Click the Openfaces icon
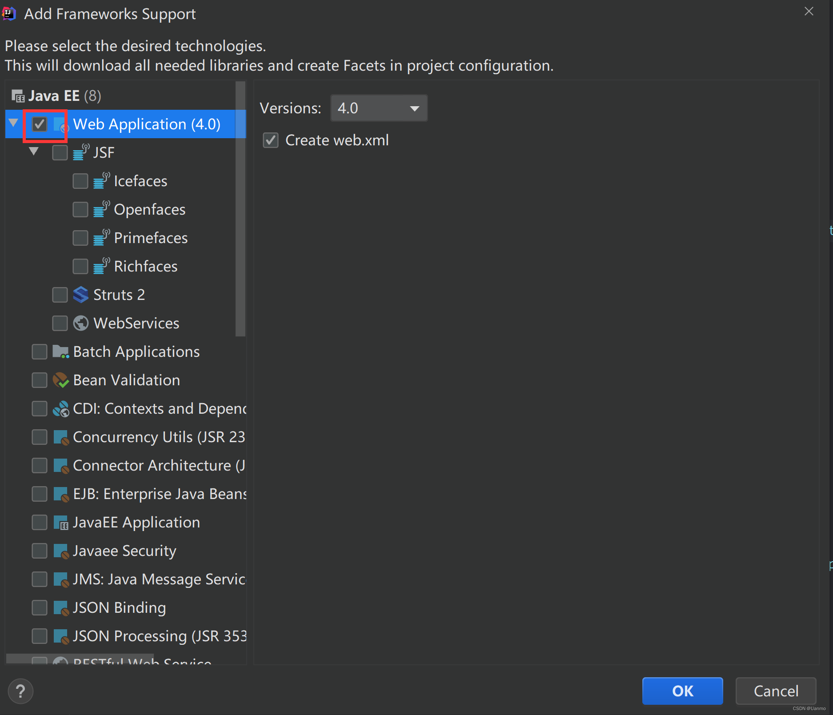833x715 pixels. (x=101, y=209)
